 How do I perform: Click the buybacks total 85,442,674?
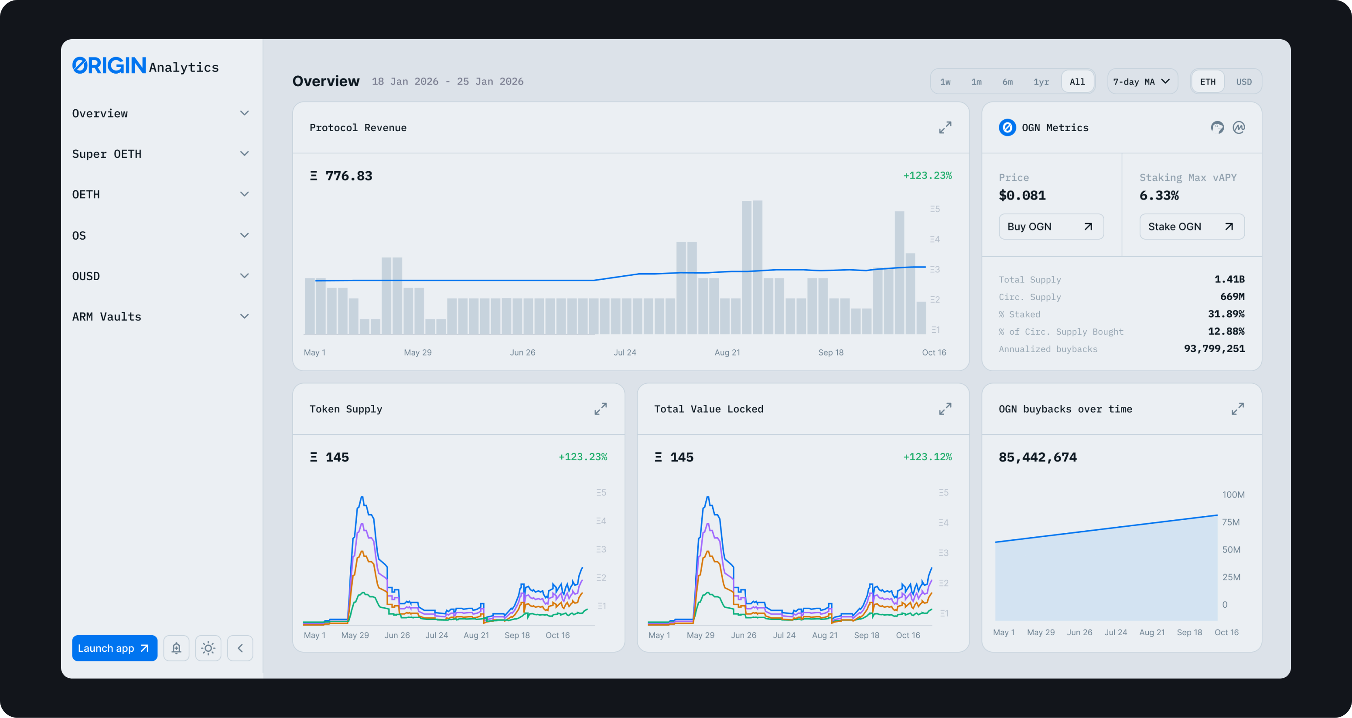(1037, 457)
